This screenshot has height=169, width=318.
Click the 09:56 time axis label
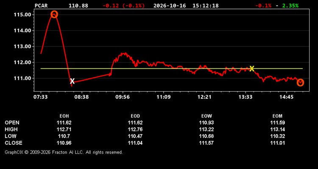123,97
